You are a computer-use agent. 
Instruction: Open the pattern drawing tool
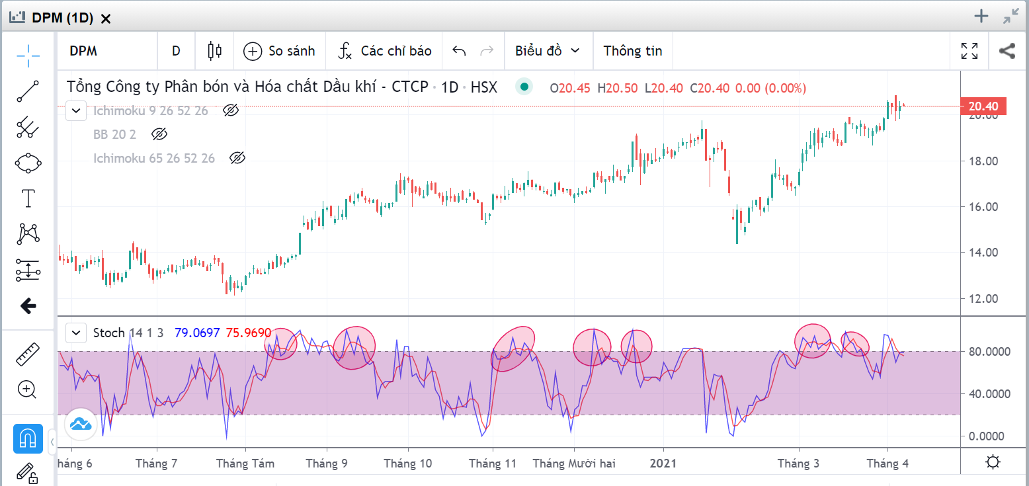coord(28,233)
